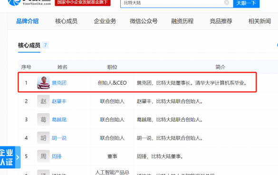Click the 周 avatar icon
The width and height of the screenshot is (278, 175).
[x=43, y=156]
